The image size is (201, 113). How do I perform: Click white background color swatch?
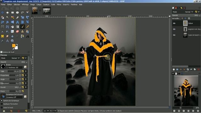[16, 48]
